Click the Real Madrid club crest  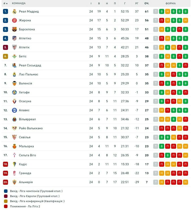tap(14, 11)
